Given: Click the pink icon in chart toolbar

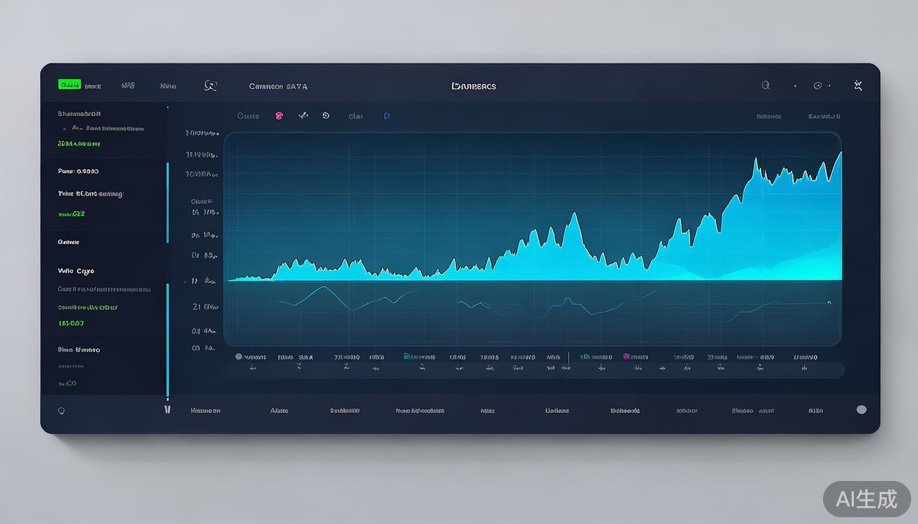Looking at the screenshot, I should 279,116.
